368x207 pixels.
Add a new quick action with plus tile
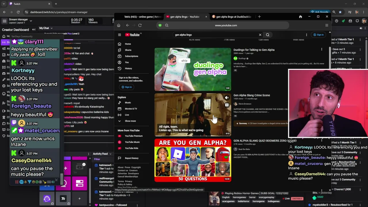[x=79, y=199]
